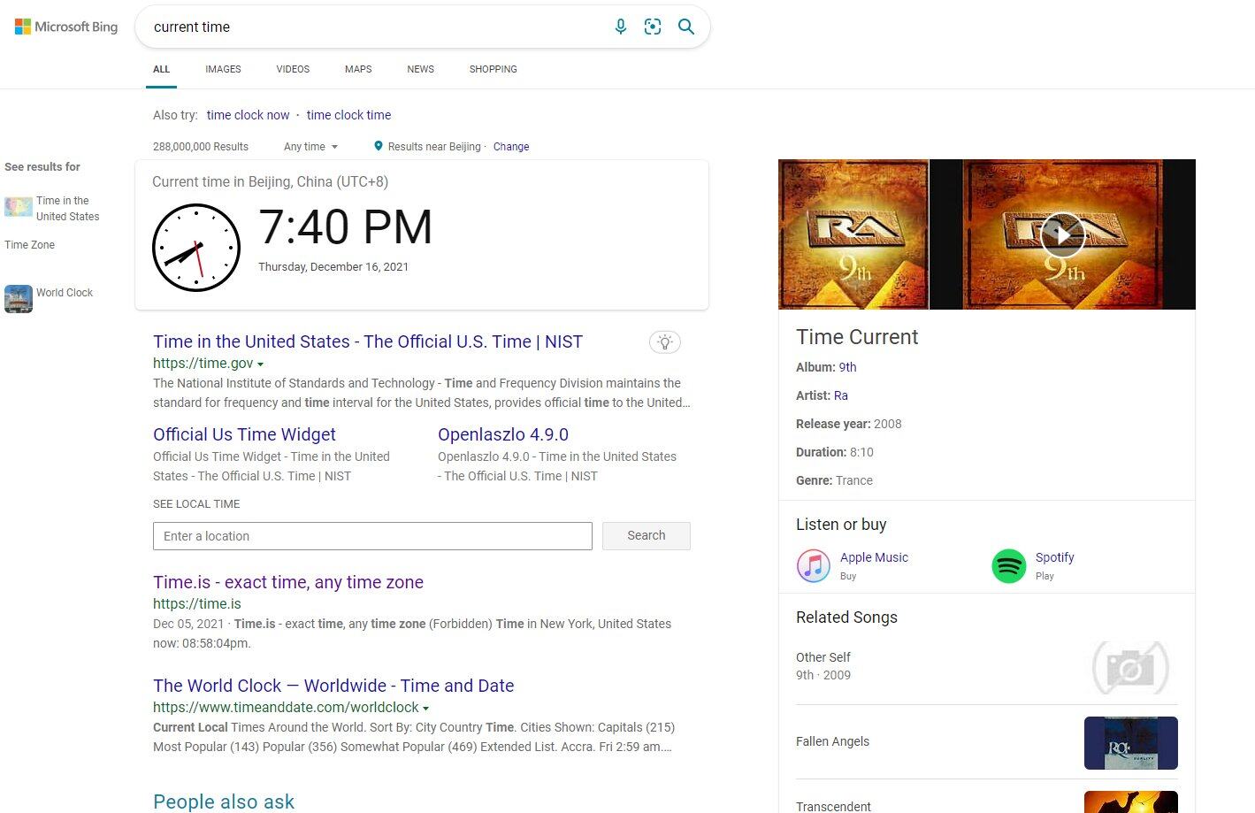Open the https://time.is URL
Viewport: 1255px width, 813px height.
197,604
